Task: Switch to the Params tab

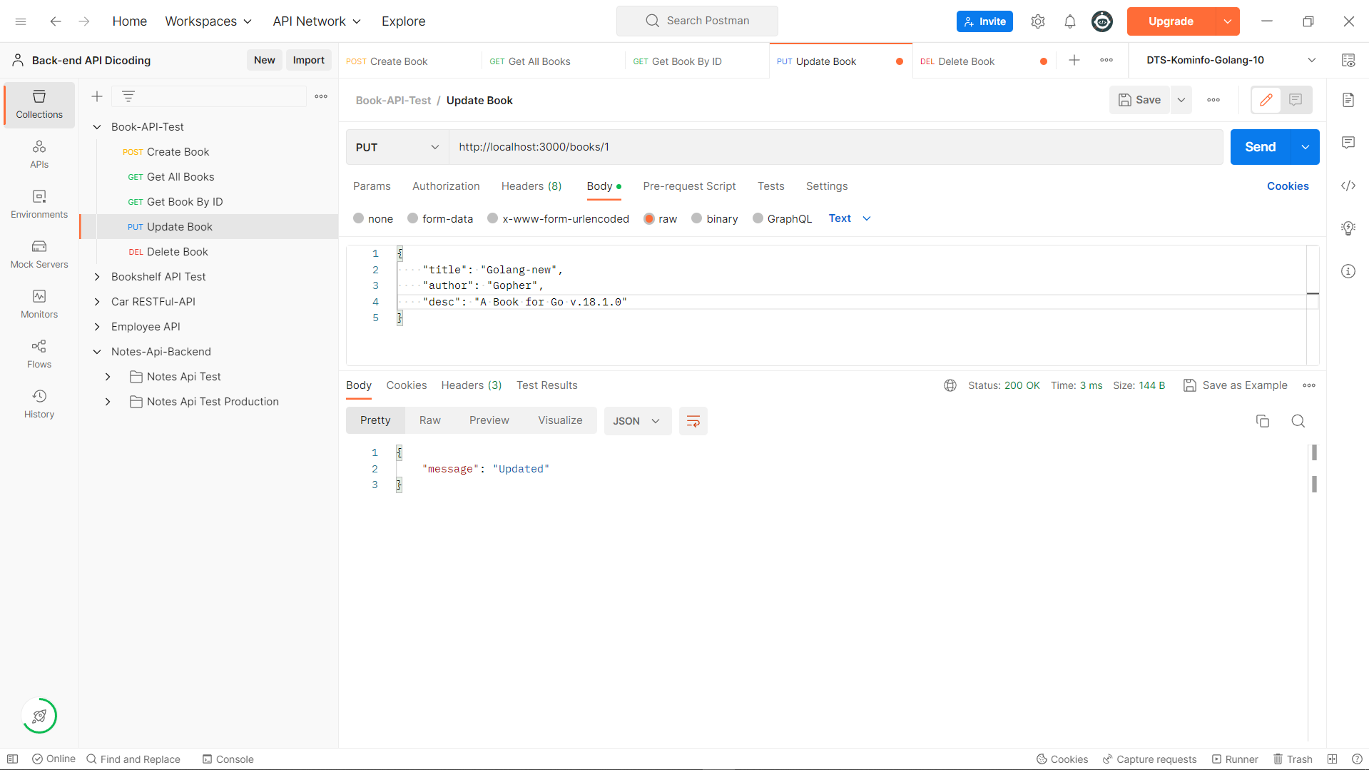Action: (372, 186)
